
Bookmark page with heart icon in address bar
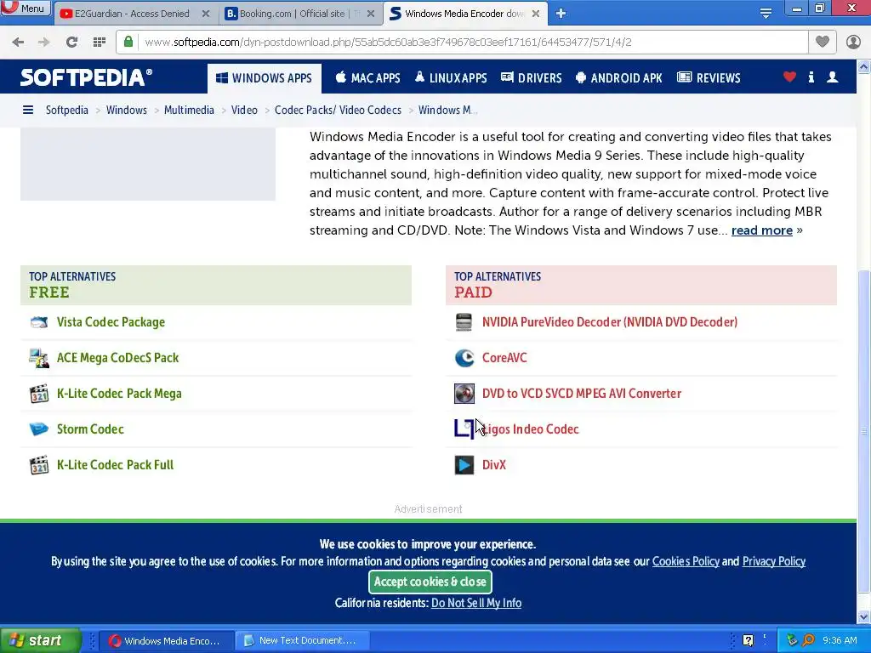tap(823, 42)
